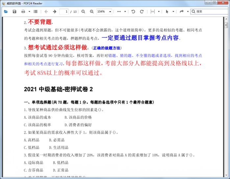The image size is (230, 179).
Task: Click the vertical scrollbar down arrow
Action: pos(226,175)
